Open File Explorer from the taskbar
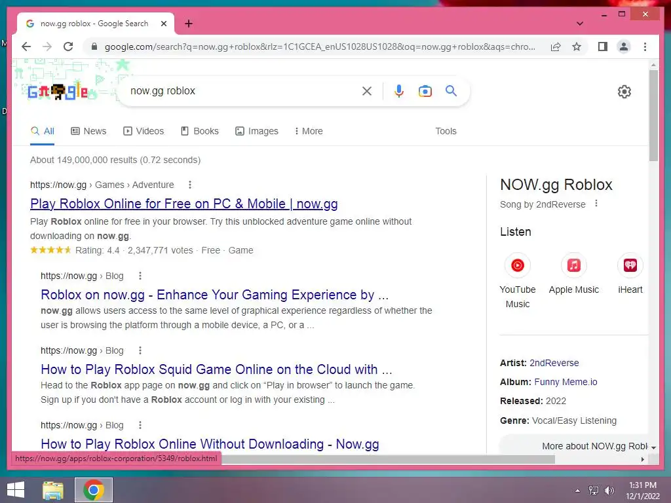Viewport: 671px width, 503px height. pos(53,490)
